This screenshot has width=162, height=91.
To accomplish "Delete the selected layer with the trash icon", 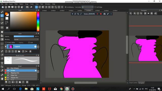I will 30,51.
